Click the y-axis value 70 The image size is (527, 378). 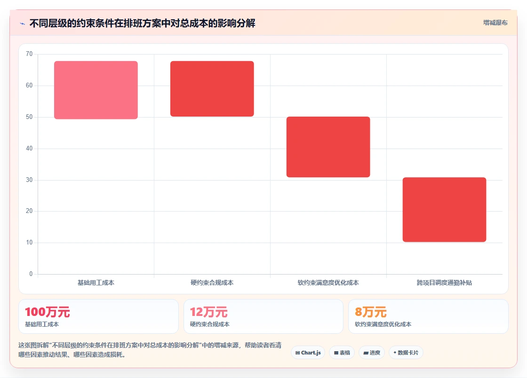coord(29,54)
